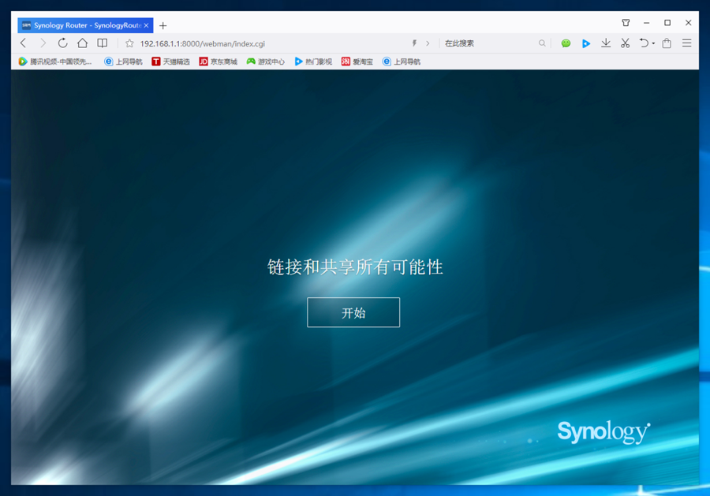Open the browser hamburger menu
This screenshot has height=496, width=710.
(x=686, y=43)
